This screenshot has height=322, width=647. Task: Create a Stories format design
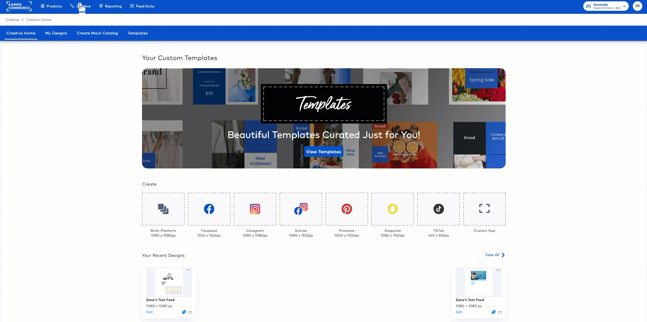tap(301, 209)
